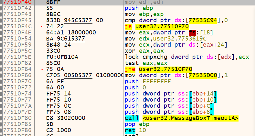This screenshot has width=255, height=136.
Task: Click the xor eax,eax instruction
Action: (144, 51)
